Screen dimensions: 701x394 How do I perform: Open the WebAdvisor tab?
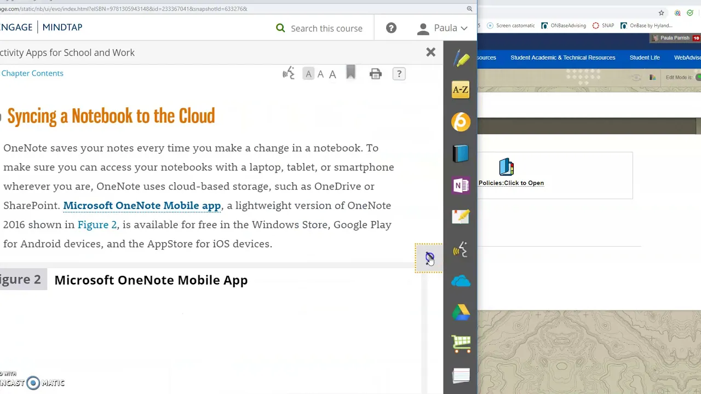[x=687, y=57]
